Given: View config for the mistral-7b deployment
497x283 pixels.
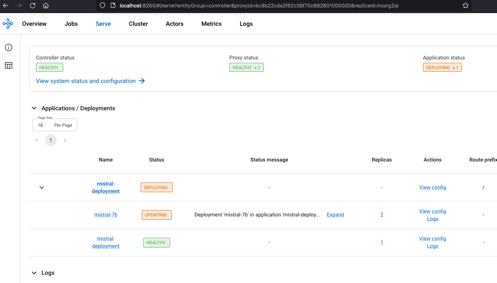Looking at the screenshot, I should [432, 211].
